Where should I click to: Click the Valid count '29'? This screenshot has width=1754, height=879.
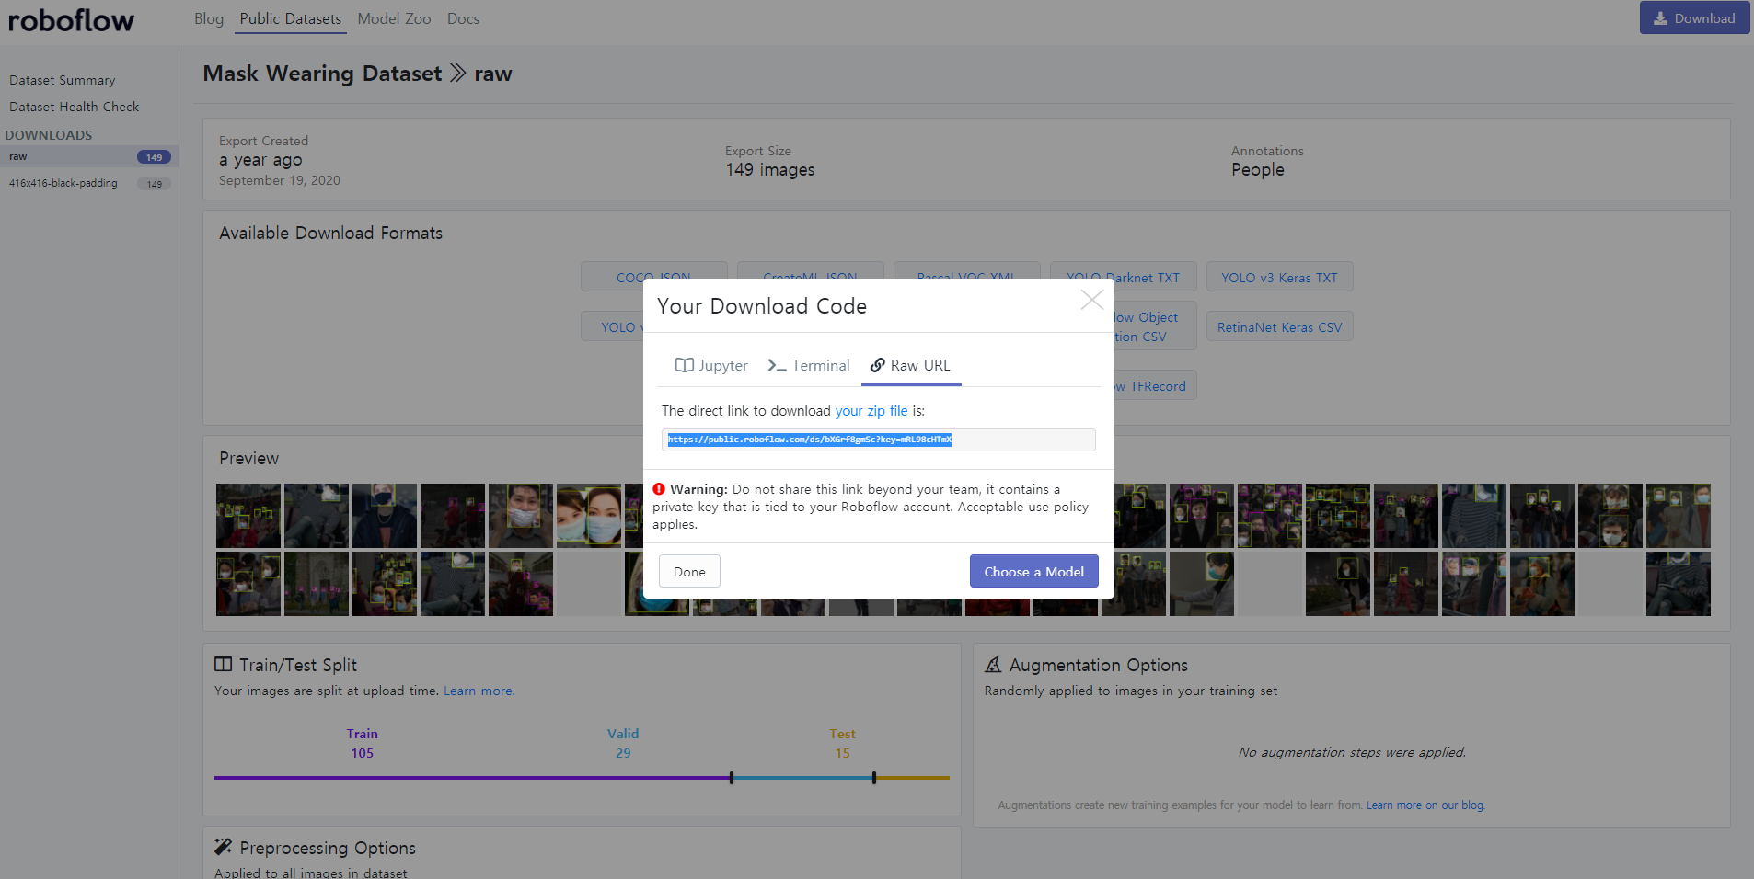point(623,753)
